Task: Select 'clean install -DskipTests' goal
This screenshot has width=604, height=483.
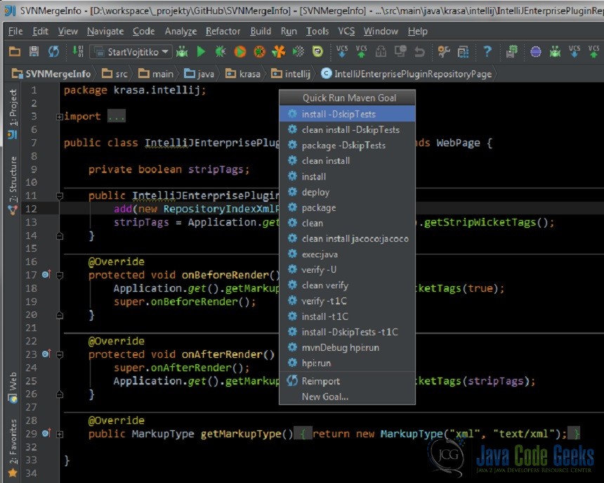Action: click(x=347, y=129)
